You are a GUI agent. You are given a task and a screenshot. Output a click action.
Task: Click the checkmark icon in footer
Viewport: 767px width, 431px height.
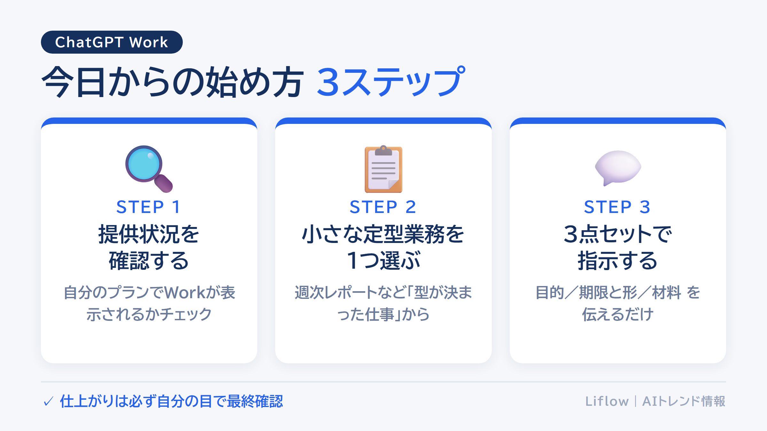(48, 401)
